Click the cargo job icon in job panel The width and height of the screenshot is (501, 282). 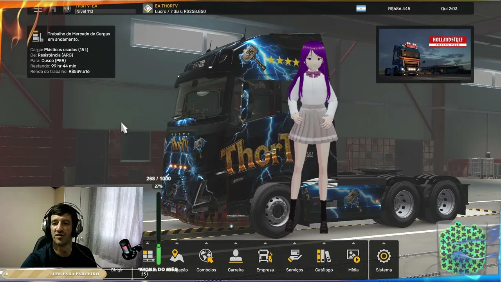point(38,36)
